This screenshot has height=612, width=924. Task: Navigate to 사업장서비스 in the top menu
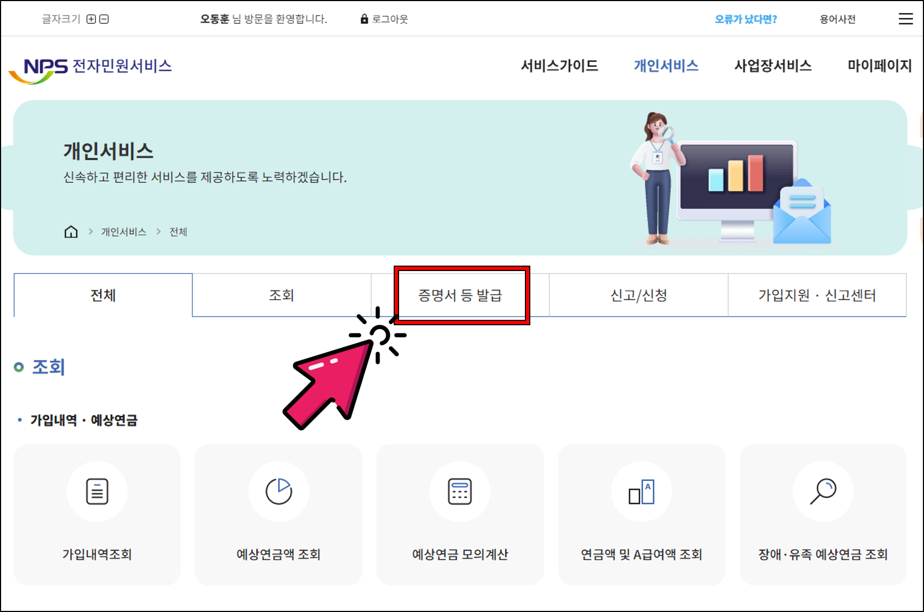point(772,66)
